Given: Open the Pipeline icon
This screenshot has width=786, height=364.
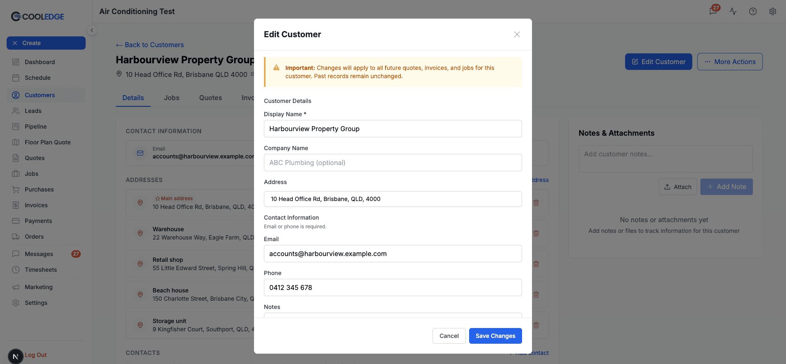Looking at the screenshot, I should click(x=16, y=127).
